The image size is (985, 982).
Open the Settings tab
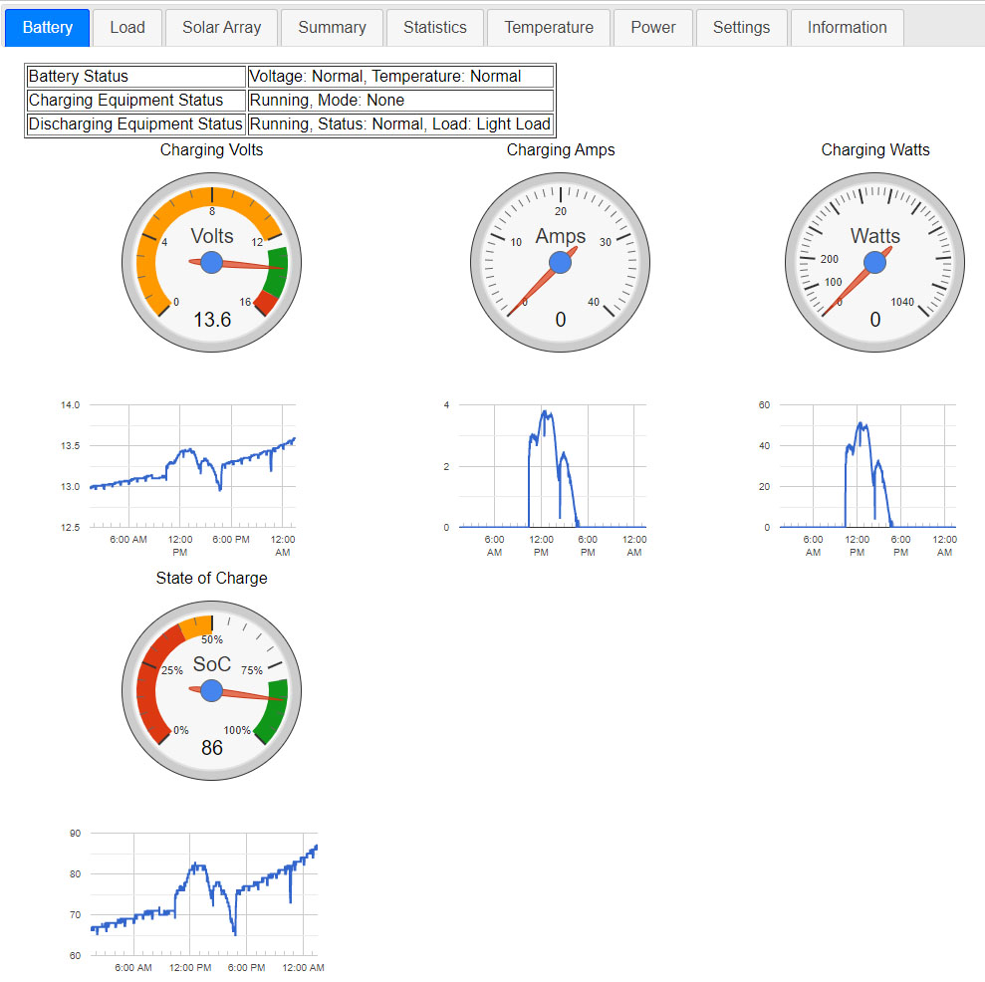tap(741, 28)
